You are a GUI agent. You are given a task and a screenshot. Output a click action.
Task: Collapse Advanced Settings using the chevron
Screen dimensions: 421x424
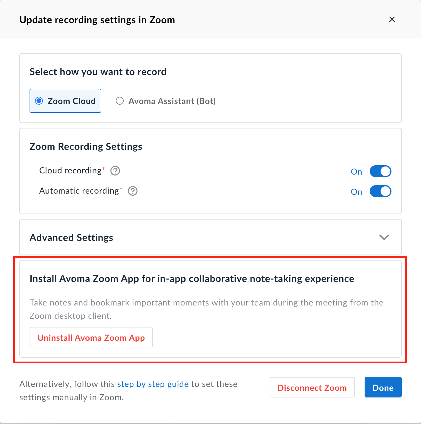384,237
